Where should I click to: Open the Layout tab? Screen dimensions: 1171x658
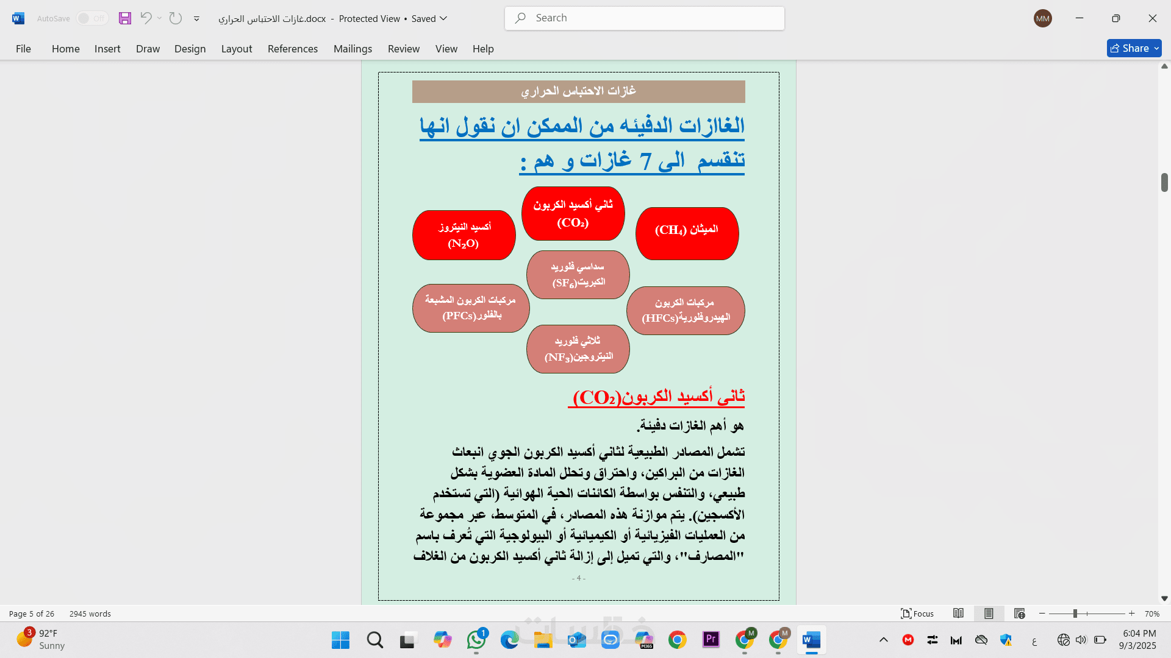[237, 49]
